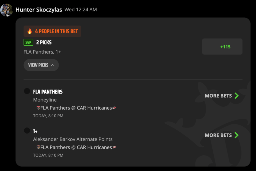This screenshot has width=256, height=171.
Task: Open Hunter Skoczylas profile avatar
Action: (7, 10)
